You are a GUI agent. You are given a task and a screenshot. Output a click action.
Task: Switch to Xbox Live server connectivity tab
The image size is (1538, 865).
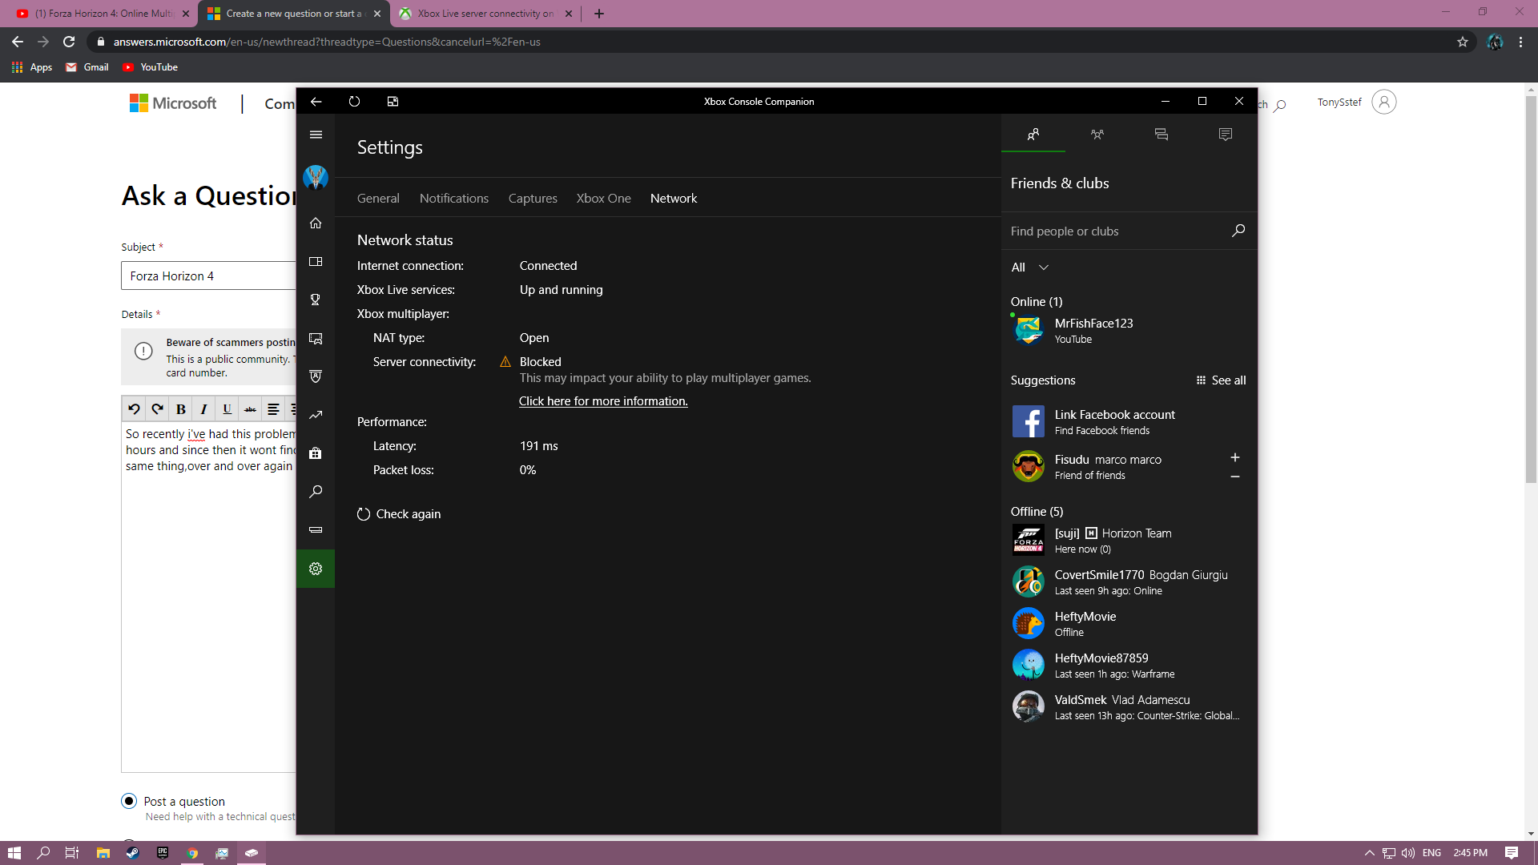[x=485, y=14]
